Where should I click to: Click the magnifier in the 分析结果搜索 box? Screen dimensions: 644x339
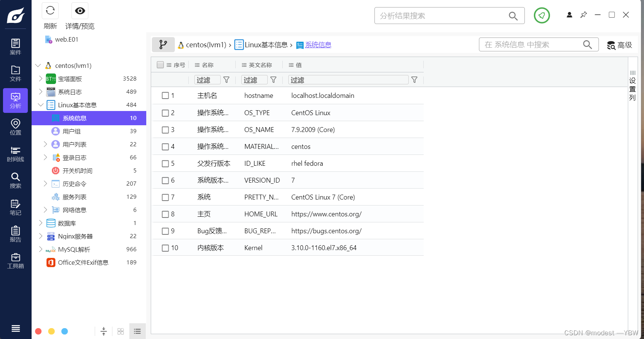pyautogui.click(x=513, y=16)
